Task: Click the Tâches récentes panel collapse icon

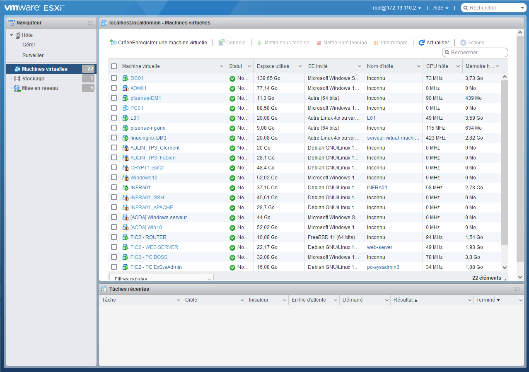Action: pyautogui.click(x=517, y=289)
